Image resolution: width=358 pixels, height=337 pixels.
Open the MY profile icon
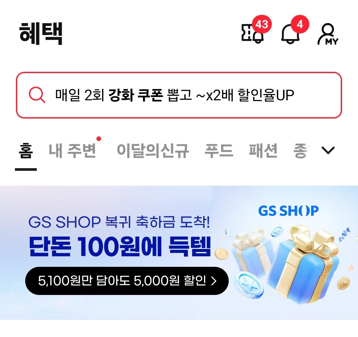point(328,34)
